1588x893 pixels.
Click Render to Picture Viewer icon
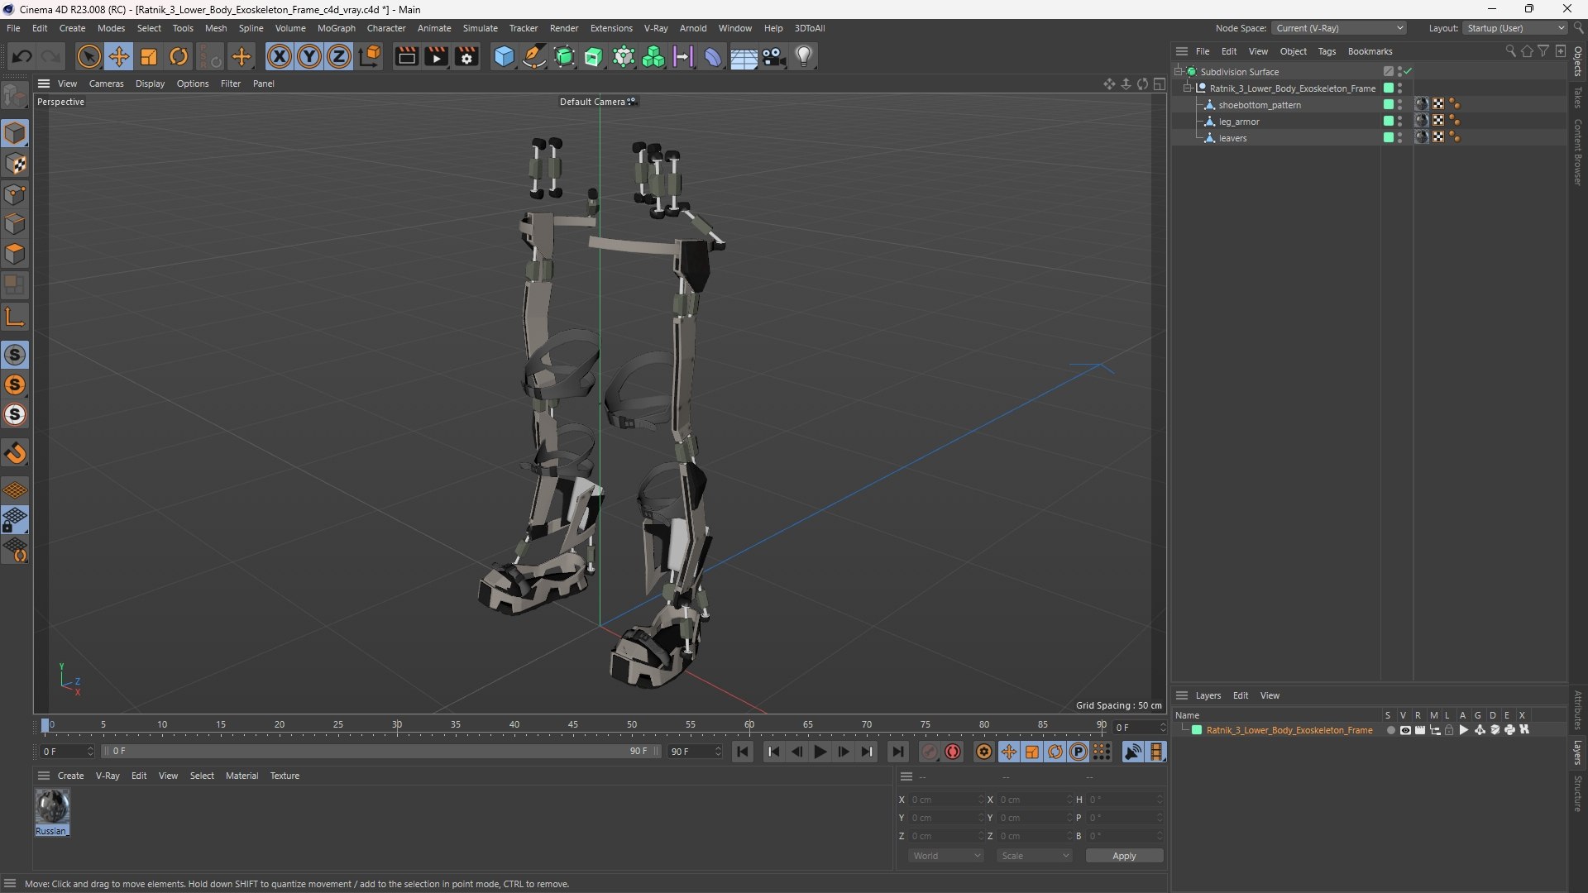pyautogui.click(x=436, y=56)
